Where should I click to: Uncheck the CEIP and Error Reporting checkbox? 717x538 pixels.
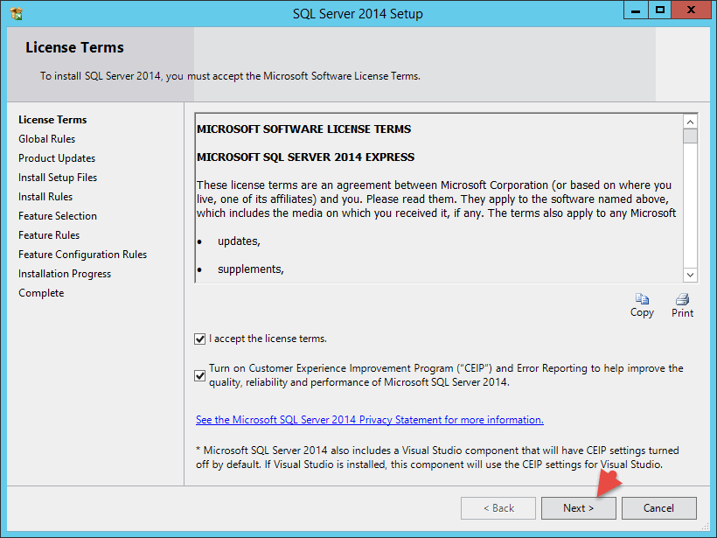click(x=200, y=375)
